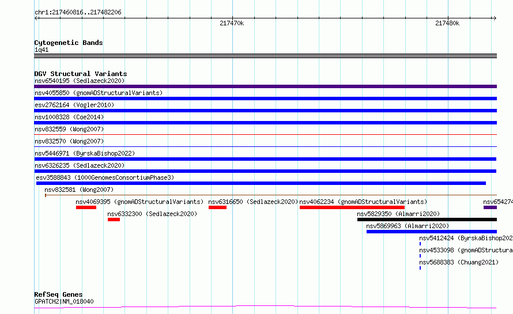Click the blue tick under nsv5688383
The height and width of the screenshot is (314, 513).
(420, 268)
